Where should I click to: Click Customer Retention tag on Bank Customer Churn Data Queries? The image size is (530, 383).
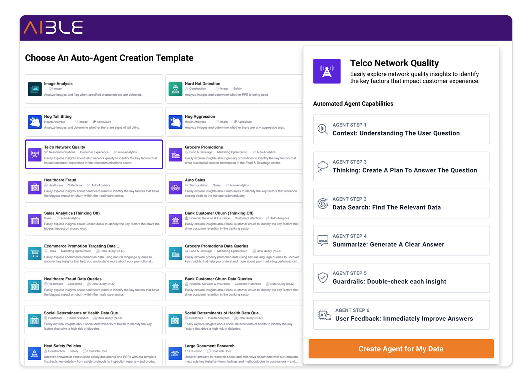pos(248,284)
